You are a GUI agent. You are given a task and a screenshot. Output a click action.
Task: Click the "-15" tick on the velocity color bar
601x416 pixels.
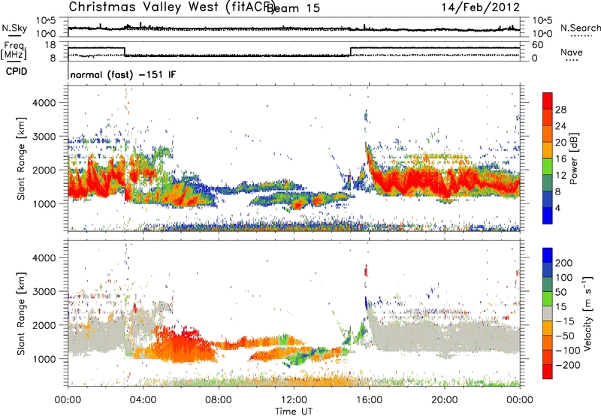point(565,321)
